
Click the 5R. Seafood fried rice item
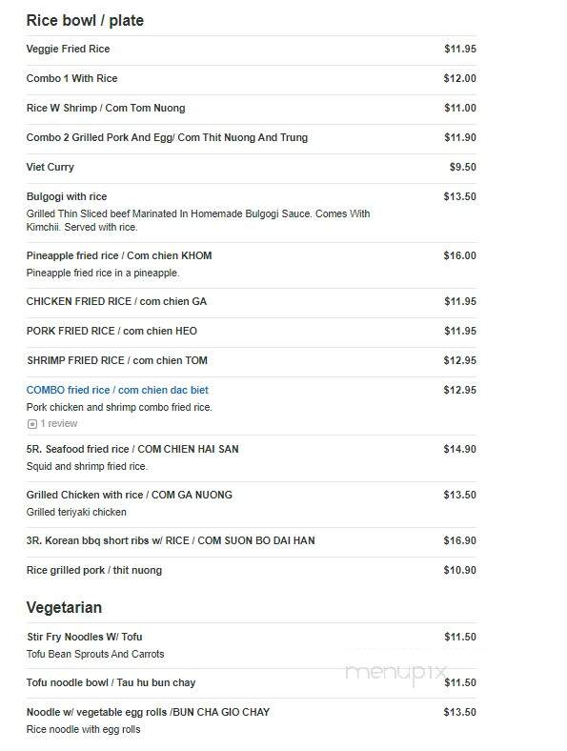click(132, 449)
